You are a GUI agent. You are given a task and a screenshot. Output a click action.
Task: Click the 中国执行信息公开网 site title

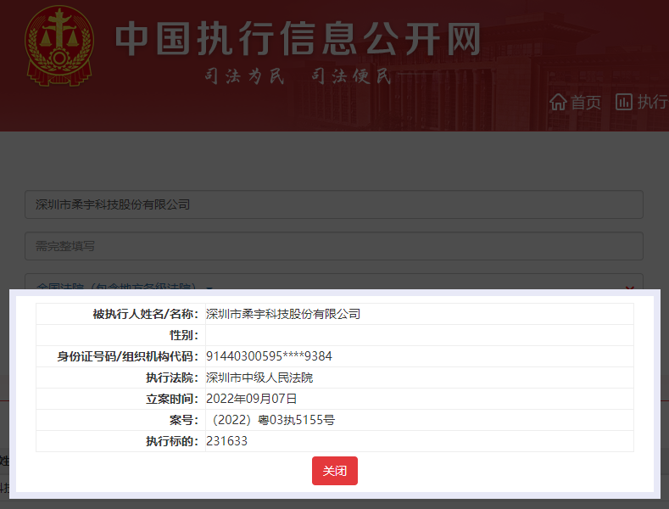[x=298, y=39]
